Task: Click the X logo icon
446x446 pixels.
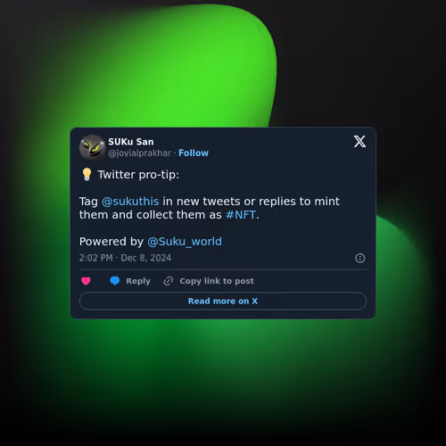Action: (x=359, y=142)
